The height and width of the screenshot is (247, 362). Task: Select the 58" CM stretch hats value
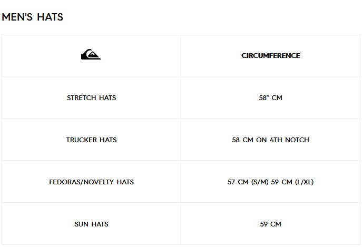tap(270, 97)
